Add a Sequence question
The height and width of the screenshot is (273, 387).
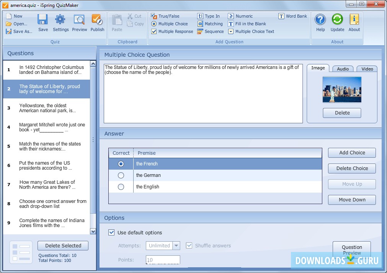pyautogui.click(x=211, y=31)
